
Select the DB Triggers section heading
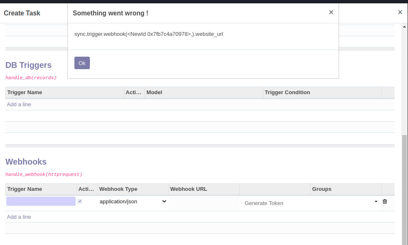pyautogui.click(x=28, y=65)
